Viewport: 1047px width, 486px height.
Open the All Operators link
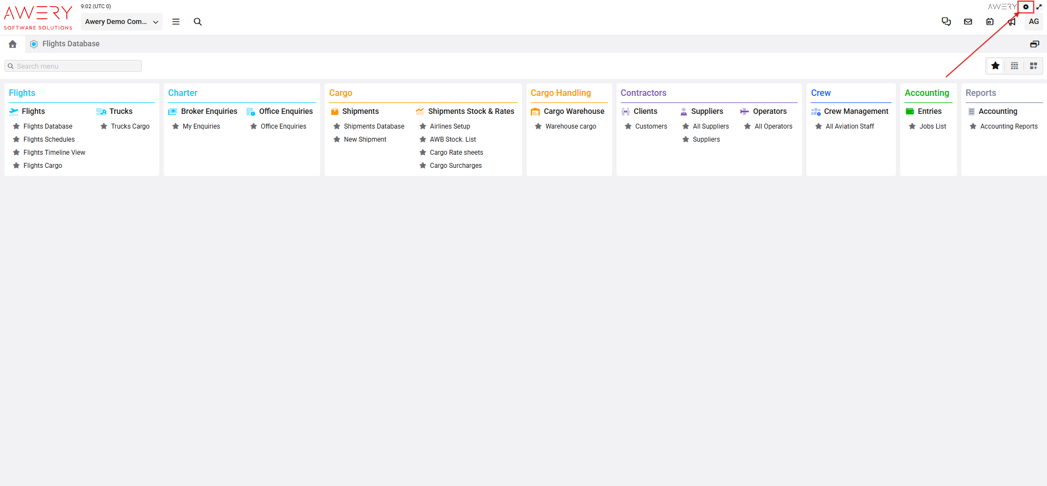[x=773, y=126]
